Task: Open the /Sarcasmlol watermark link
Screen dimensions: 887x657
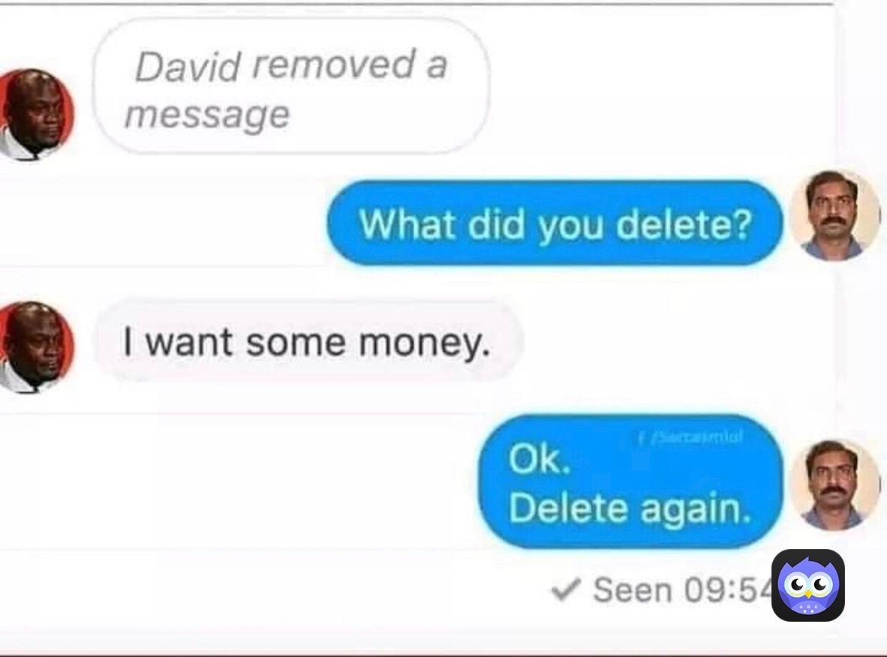Action: [x=696, y=437]
